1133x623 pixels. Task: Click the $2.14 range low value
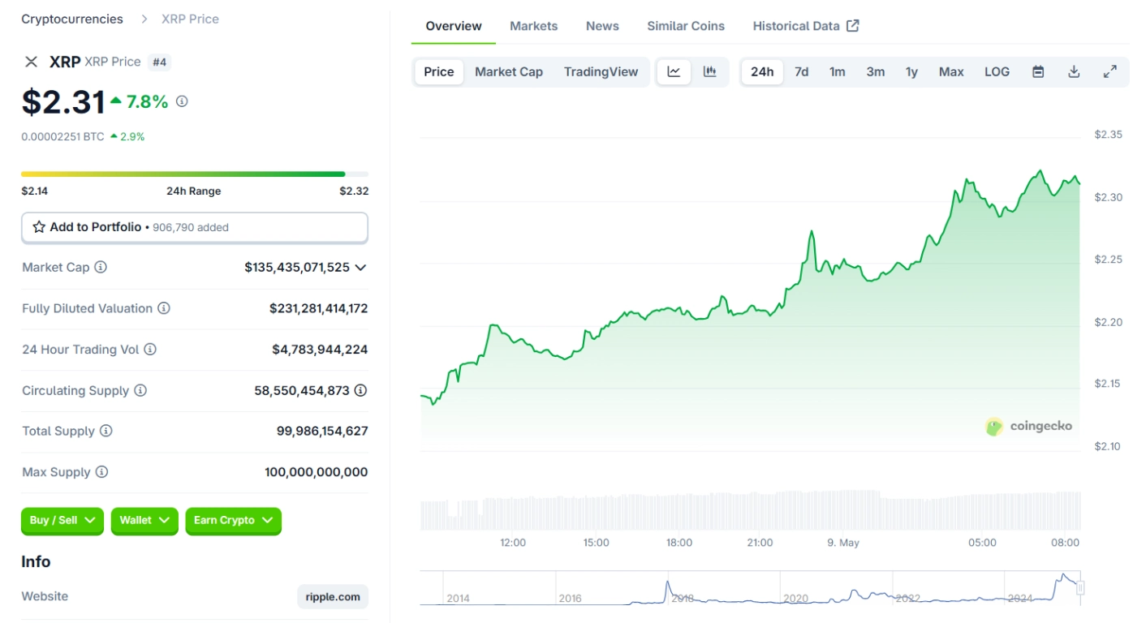tap(36, 191)
